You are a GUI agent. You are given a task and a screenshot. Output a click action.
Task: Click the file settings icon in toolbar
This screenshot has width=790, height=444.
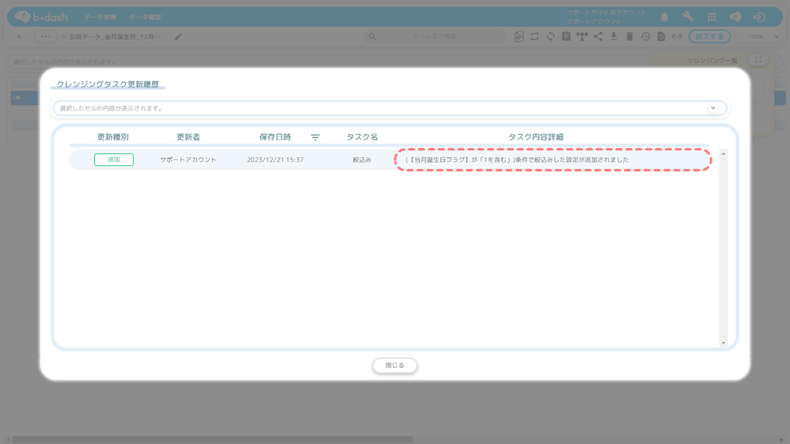tap(519, 36)
